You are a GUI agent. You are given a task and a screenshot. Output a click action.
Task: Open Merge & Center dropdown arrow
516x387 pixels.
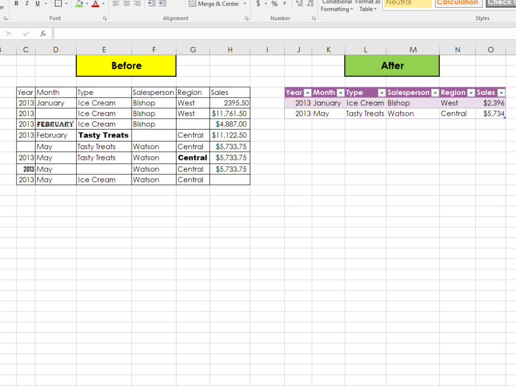point(245,4)
